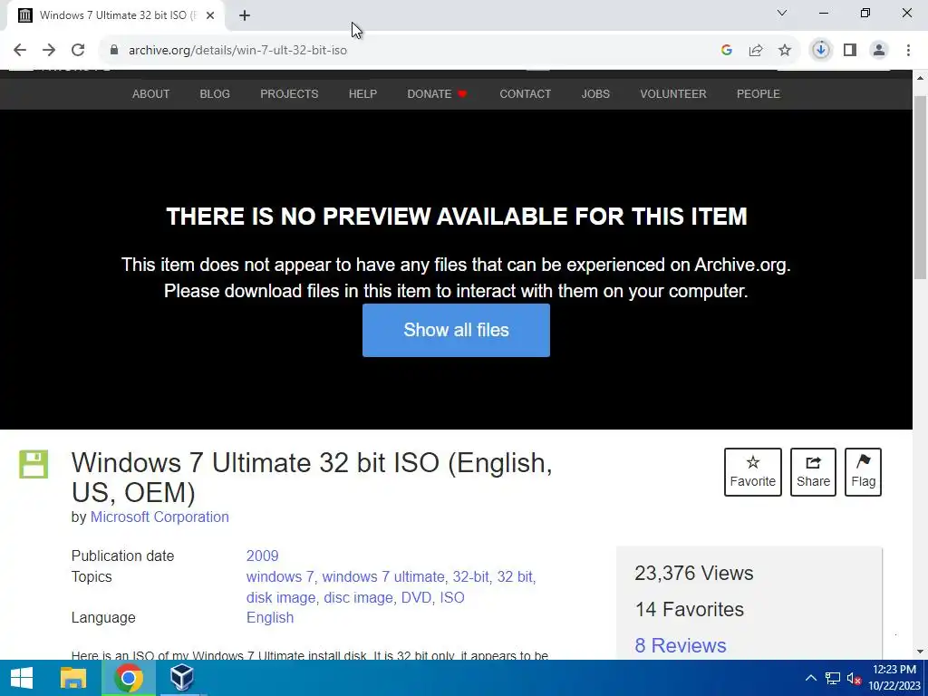Click the 2009 publication date link
Image resolution: width=928 pixels, height=696 pixels.
262,556
